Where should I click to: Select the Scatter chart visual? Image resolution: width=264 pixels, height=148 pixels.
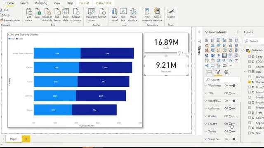[x=219, y=50]
